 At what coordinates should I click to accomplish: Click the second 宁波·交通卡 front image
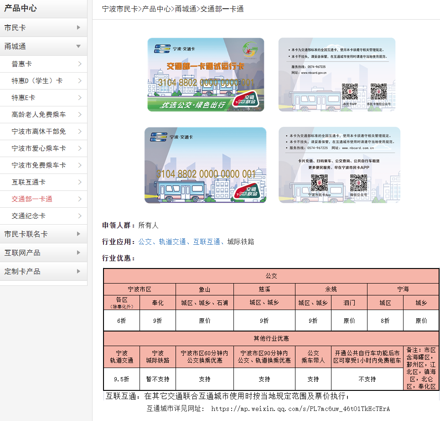(x=205, y=165)
